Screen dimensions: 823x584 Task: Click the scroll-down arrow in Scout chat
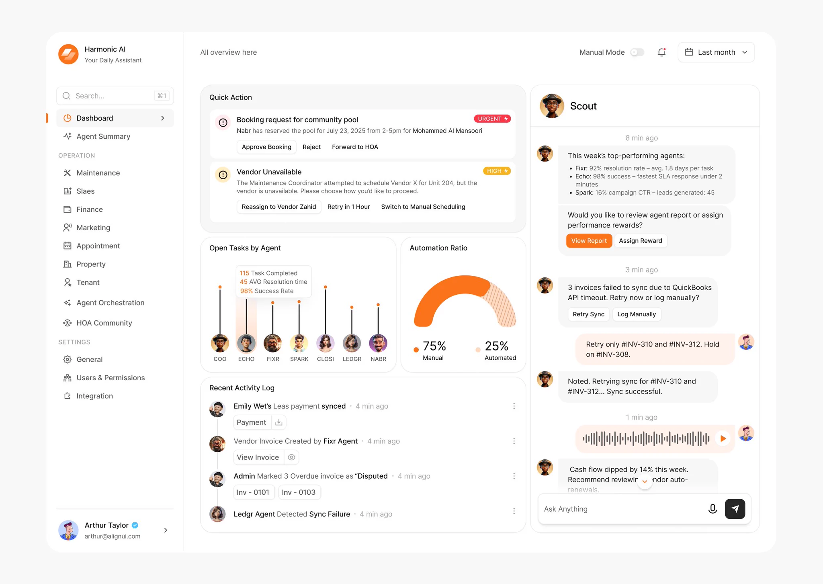645,482
